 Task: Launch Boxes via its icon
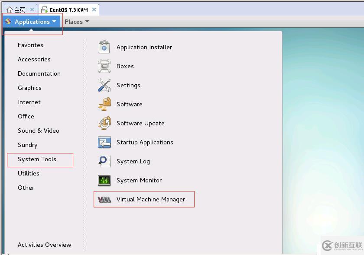[x=104, y=66]
